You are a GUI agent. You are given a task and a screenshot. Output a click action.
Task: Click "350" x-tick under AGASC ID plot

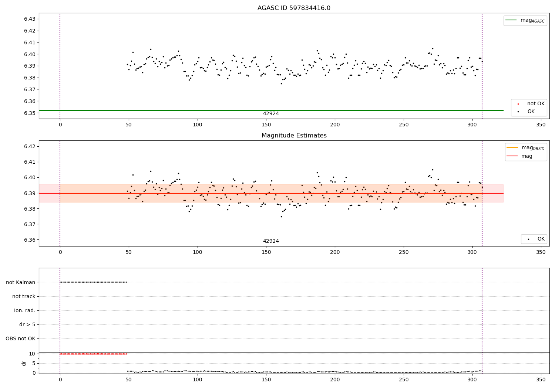tap(541, 125)
